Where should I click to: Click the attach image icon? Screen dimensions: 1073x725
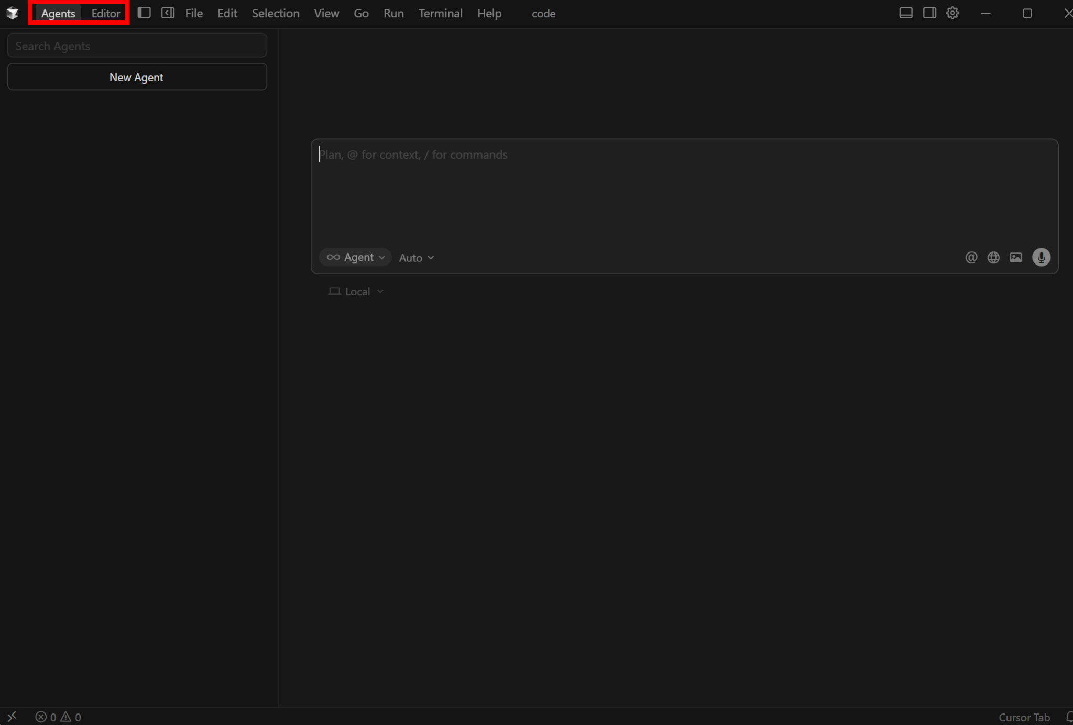coord(1016,257)
